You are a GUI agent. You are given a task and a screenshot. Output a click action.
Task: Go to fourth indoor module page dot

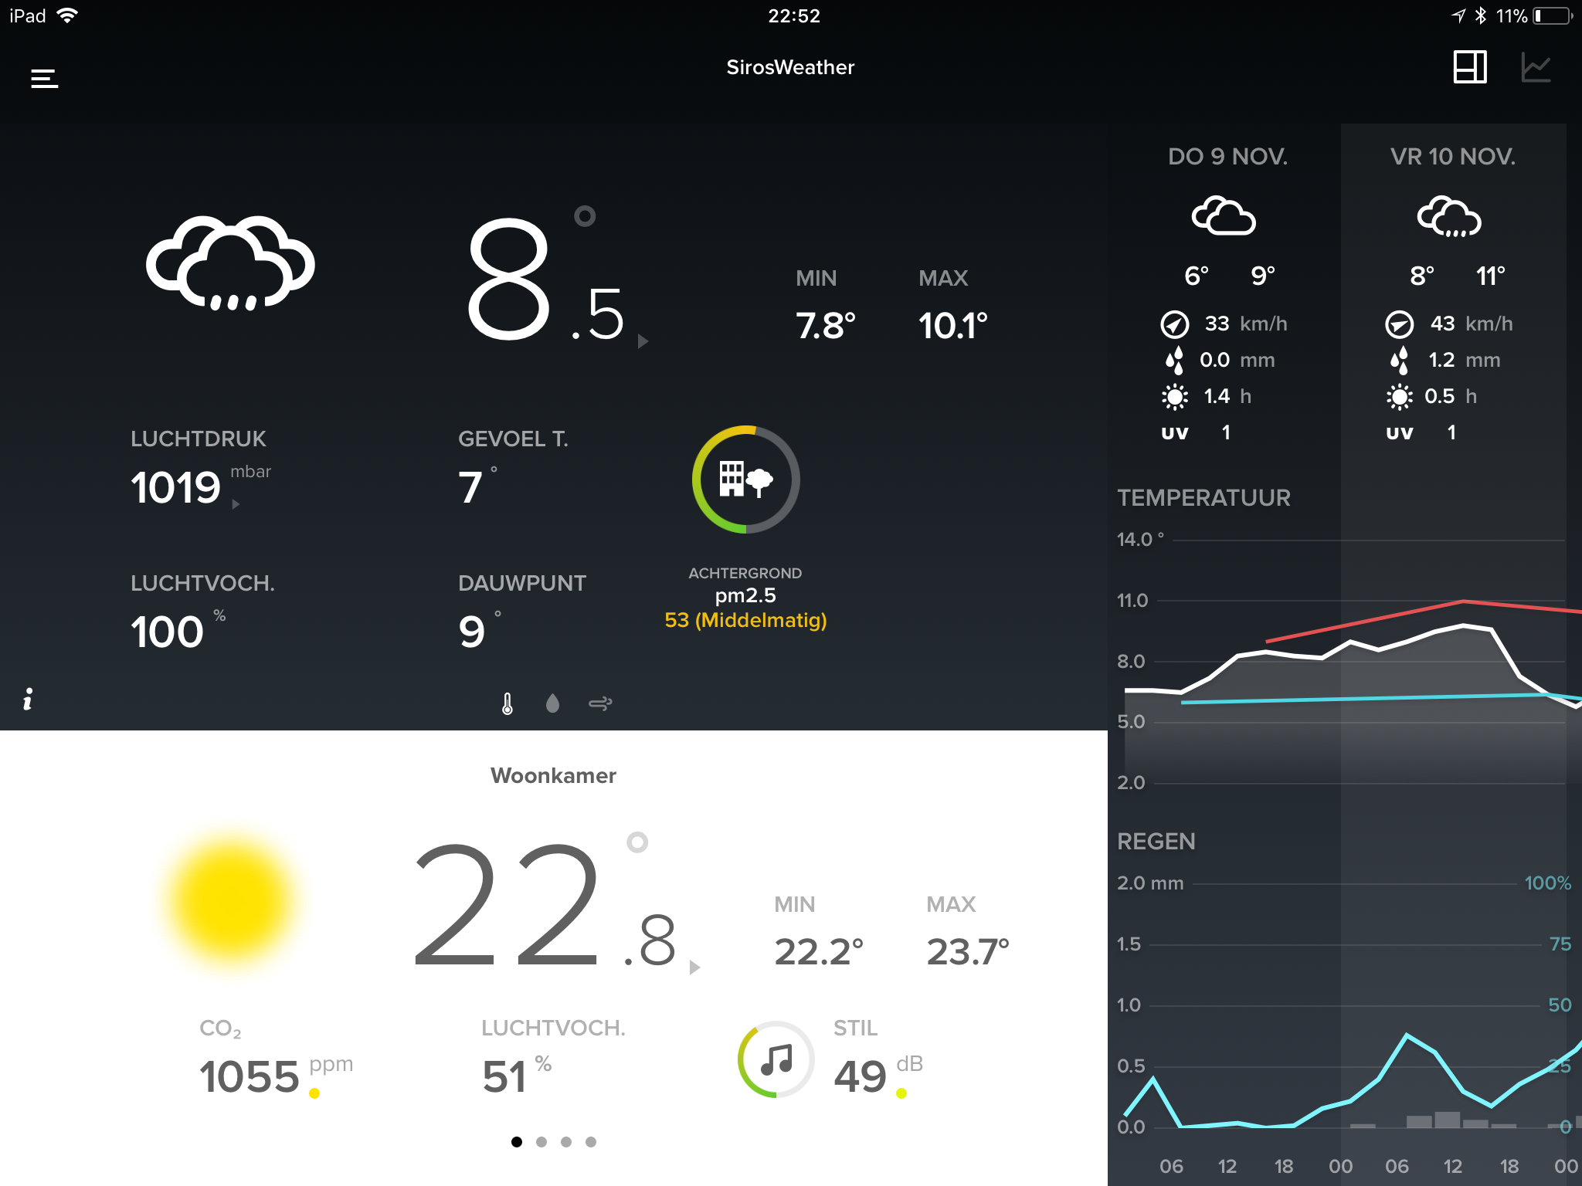pos(591,1142)
